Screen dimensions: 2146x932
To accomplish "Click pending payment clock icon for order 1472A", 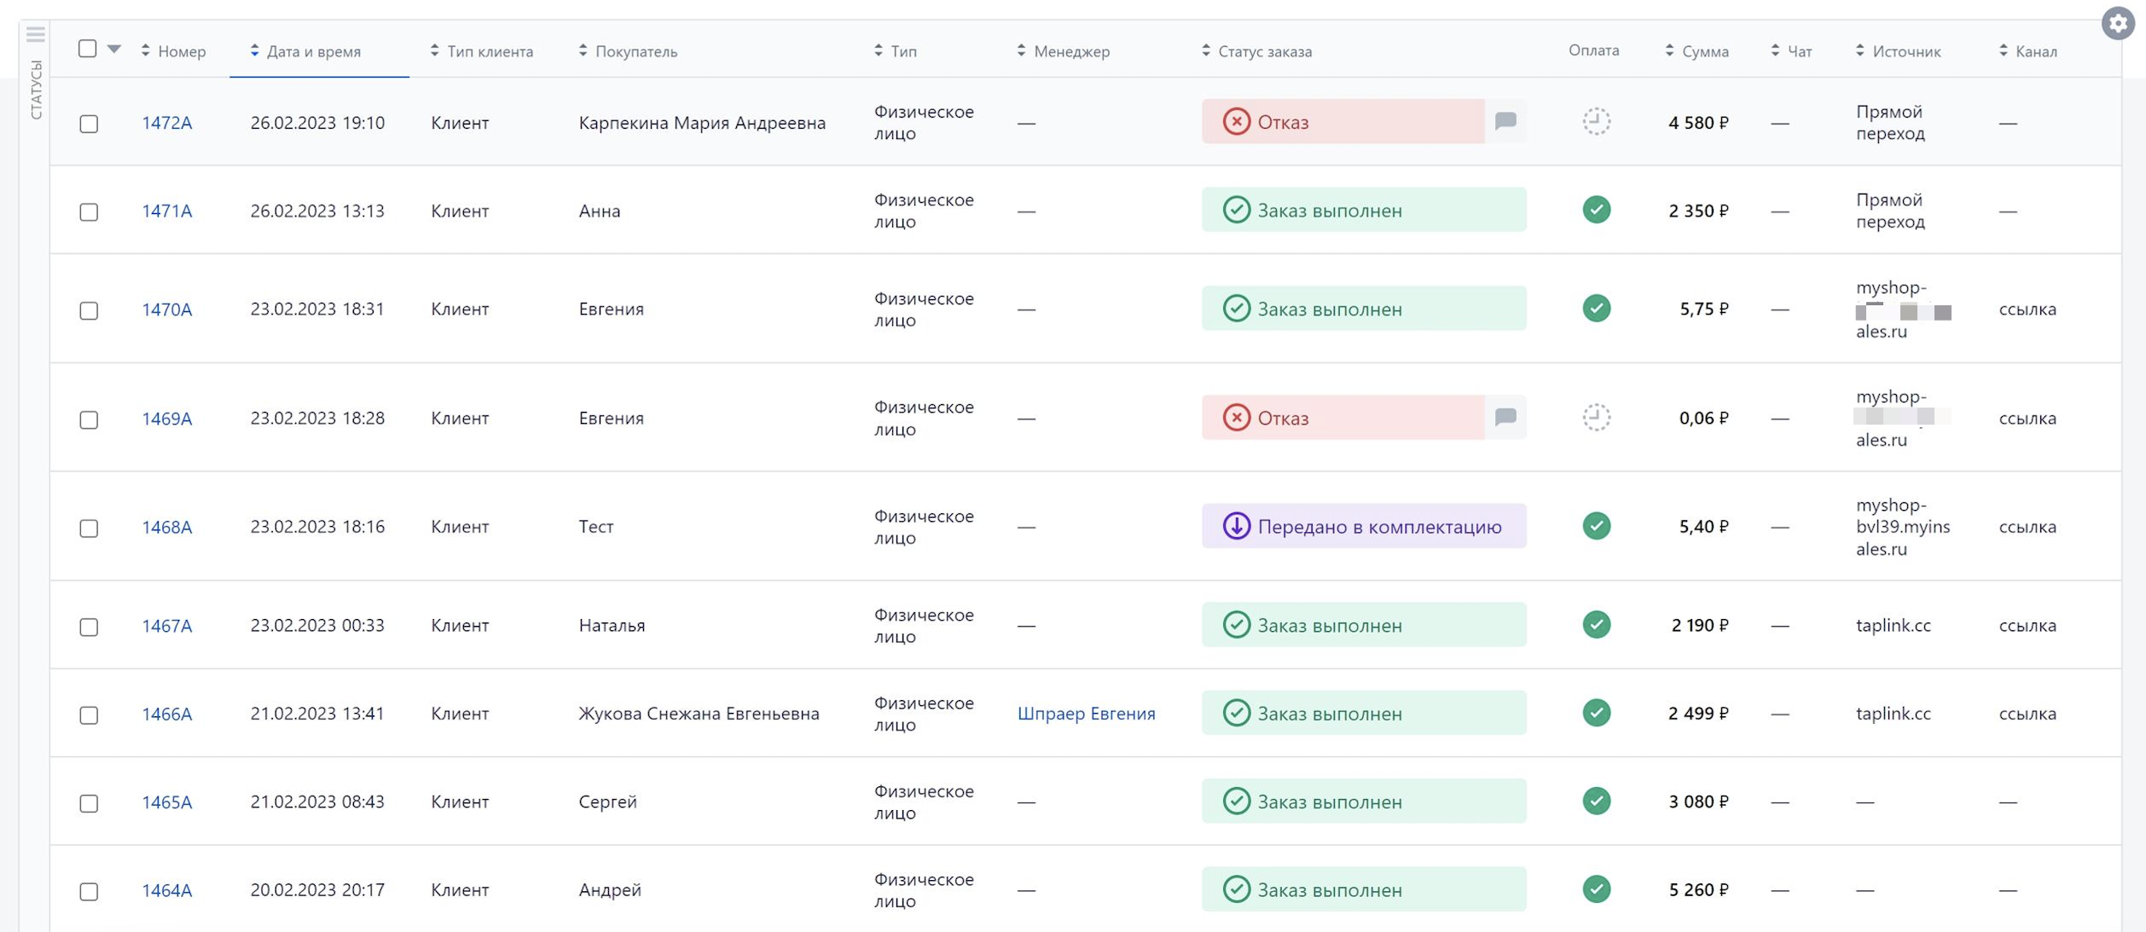I will point(1596,121).
